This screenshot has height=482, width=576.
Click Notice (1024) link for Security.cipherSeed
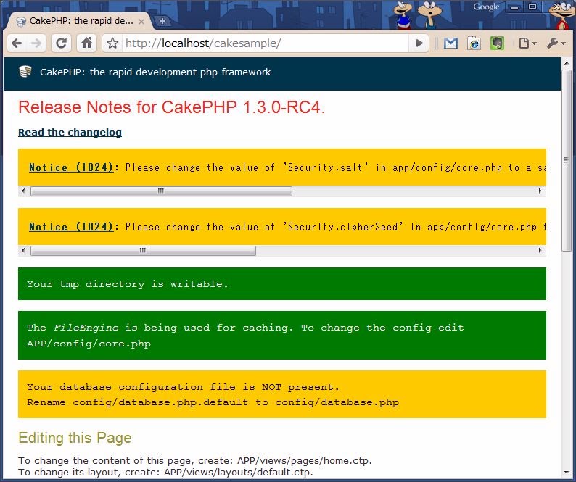pyautogui.click(x=71, y=227)
